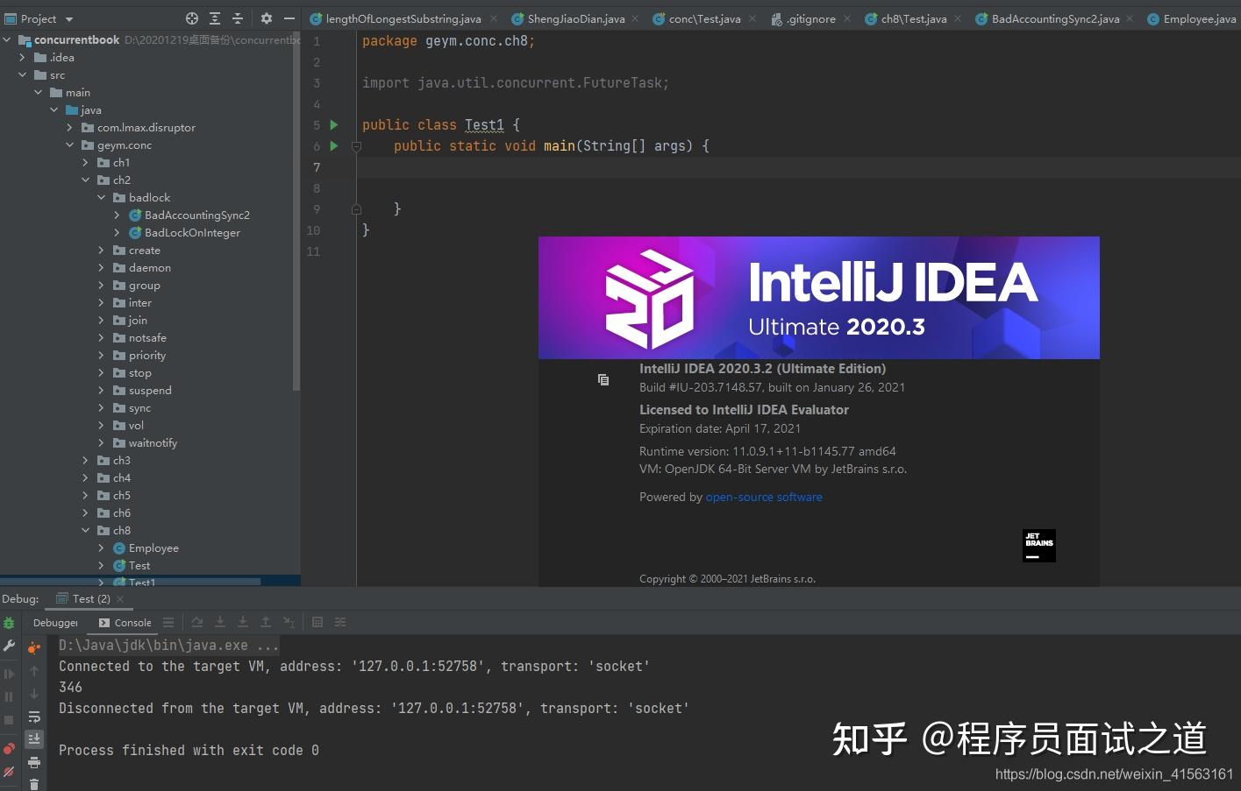This screenshot has height=791, width=1241.
Task: Collapse the badlock package folder
Action: 101,198
